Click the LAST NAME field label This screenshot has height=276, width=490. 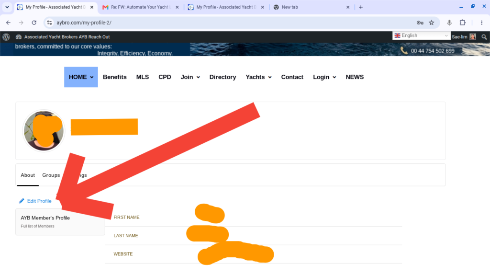pyautogui.click(x=126, y=236)
